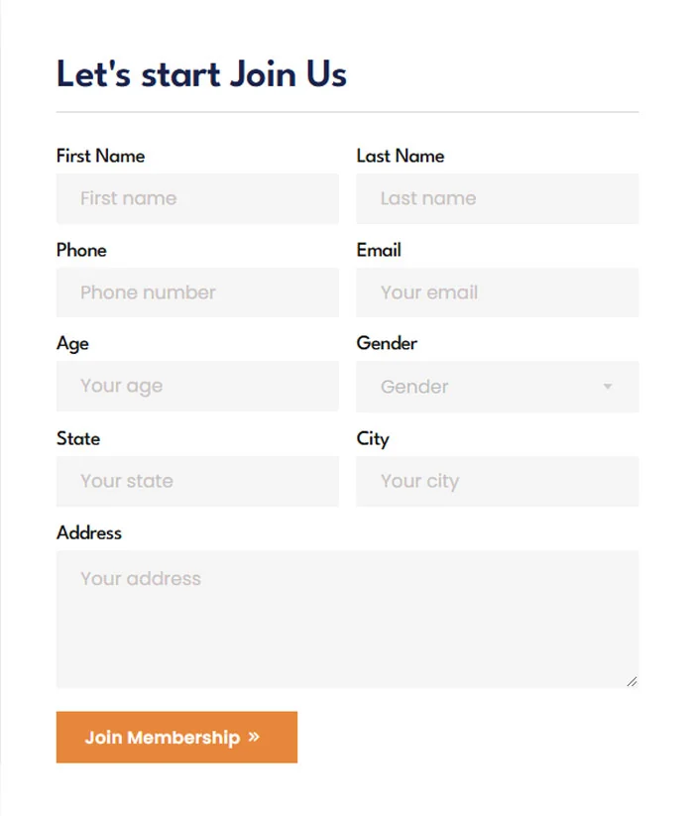Click the address textarea resize handle

point(633,682)
